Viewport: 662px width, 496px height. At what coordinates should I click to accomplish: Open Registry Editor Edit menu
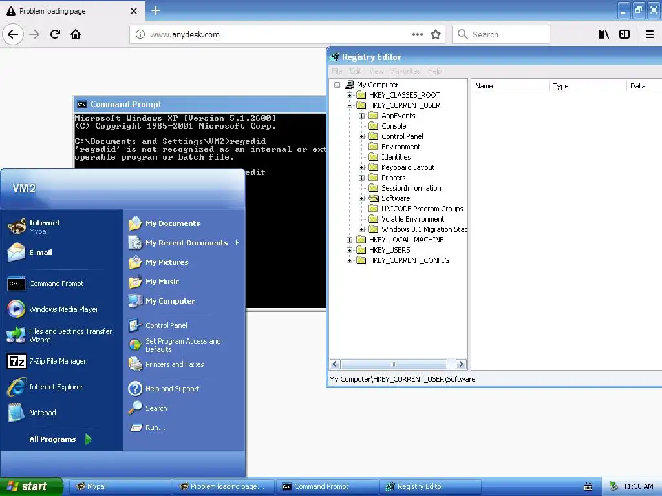(356, 71)
